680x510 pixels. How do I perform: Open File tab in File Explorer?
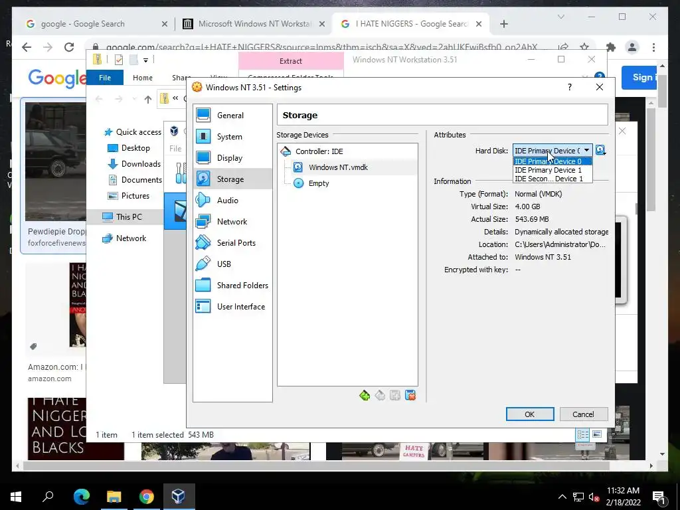coord(105,78)
